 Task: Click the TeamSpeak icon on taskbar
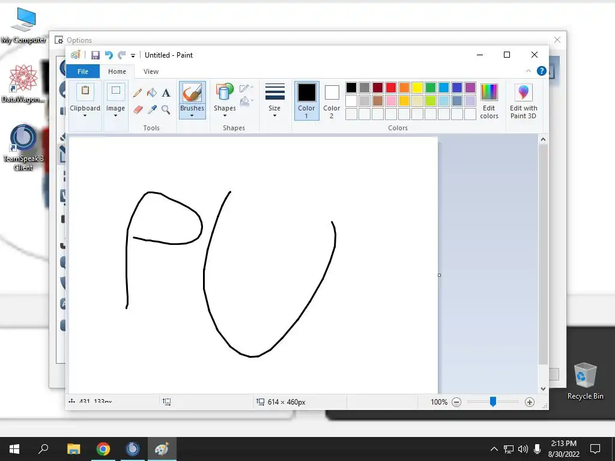click(133, 449)
